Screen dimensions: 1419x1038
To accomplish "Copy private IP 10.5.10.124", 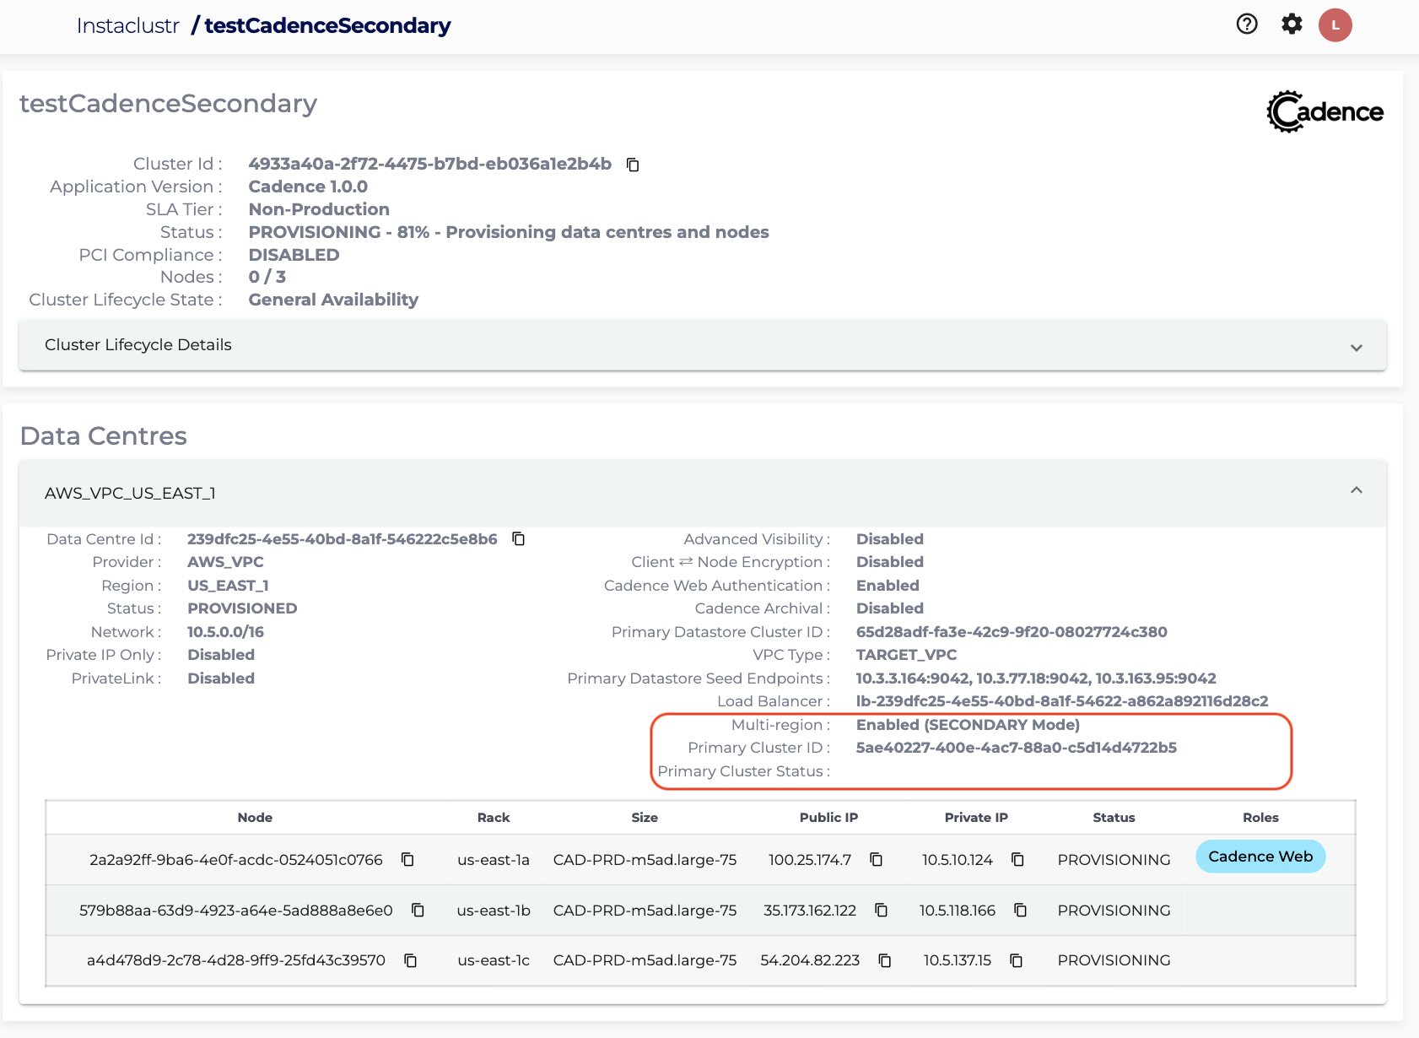I will coord(1017,859).
